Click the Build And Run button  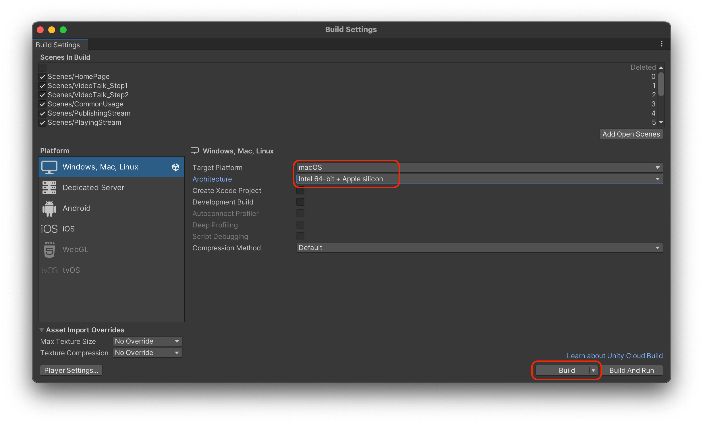click(x=631, y=370)
